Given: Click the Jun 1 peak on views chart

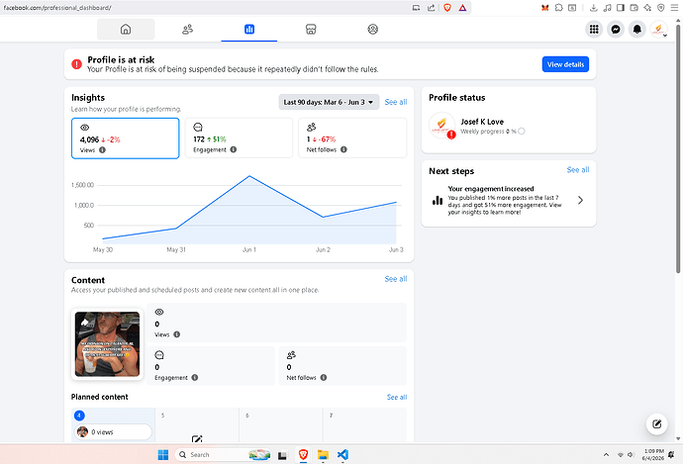Looking at the screenshot, I should coord(249,176).
